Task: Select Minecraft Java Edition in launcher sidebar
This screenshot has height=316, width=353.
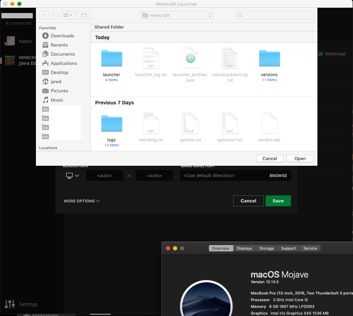Action: coord(20,60)
